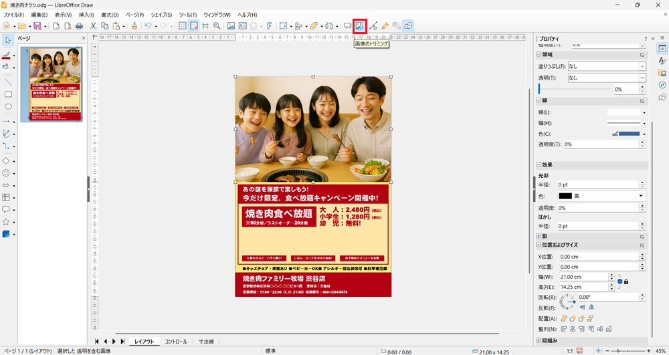
Task: Expand the 段組み columns section
Action: [x=539, y=340]
